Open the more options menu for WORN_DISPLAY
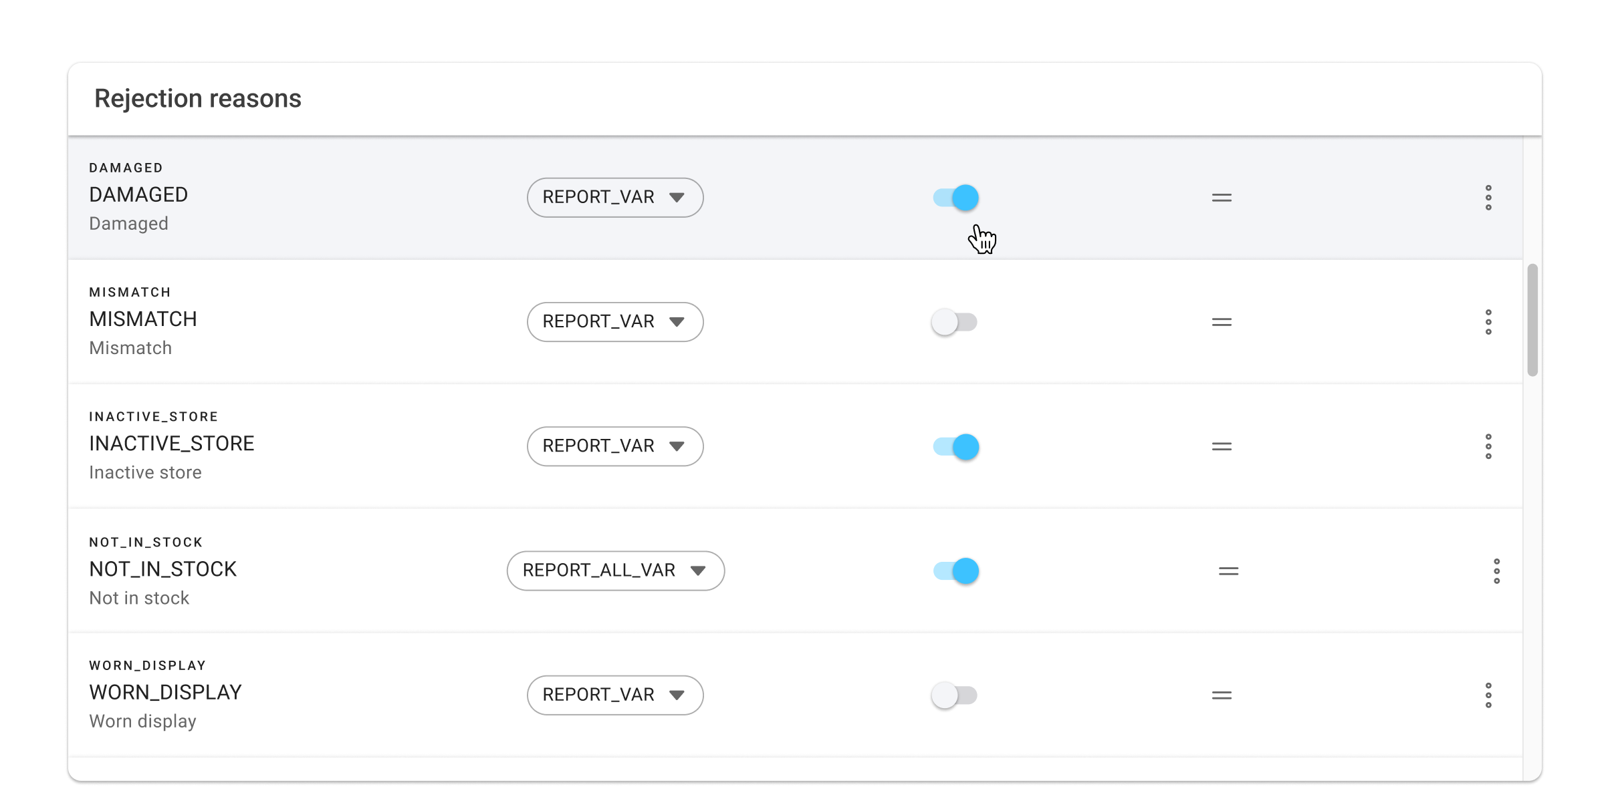The height and width of the screenshot is (811, 1610). [x=1488, y=695]
